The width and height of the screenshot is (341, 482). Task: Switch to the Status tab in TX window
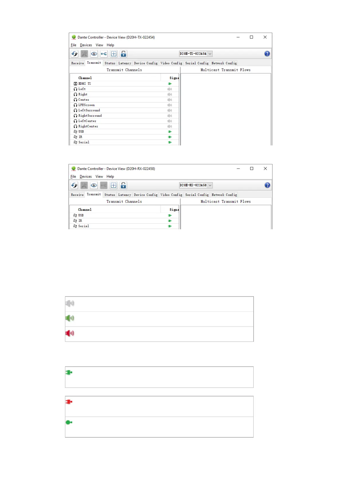tap(110, 63)
